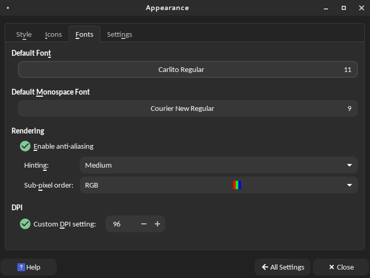Click the RGB sub-pixel color stripe icon
370x278 pixels.
pos(237,185)
